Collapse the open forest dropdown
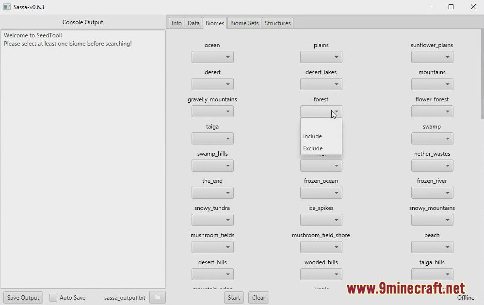The image size is (484, 305). click(x=321, y=112)
